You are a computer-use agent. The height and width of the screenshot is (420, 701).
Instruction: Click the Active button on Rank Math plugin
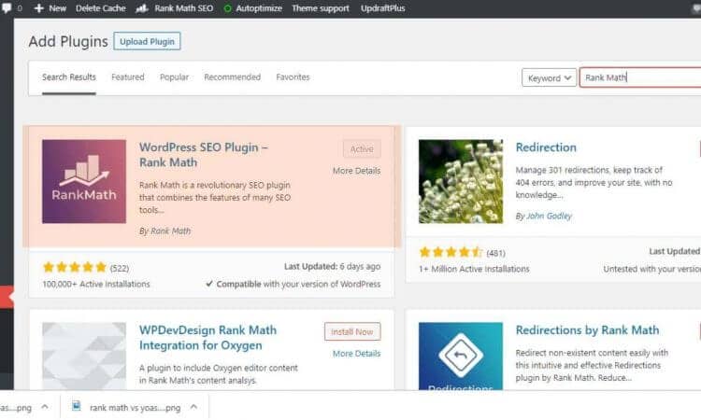coord(362,149)
